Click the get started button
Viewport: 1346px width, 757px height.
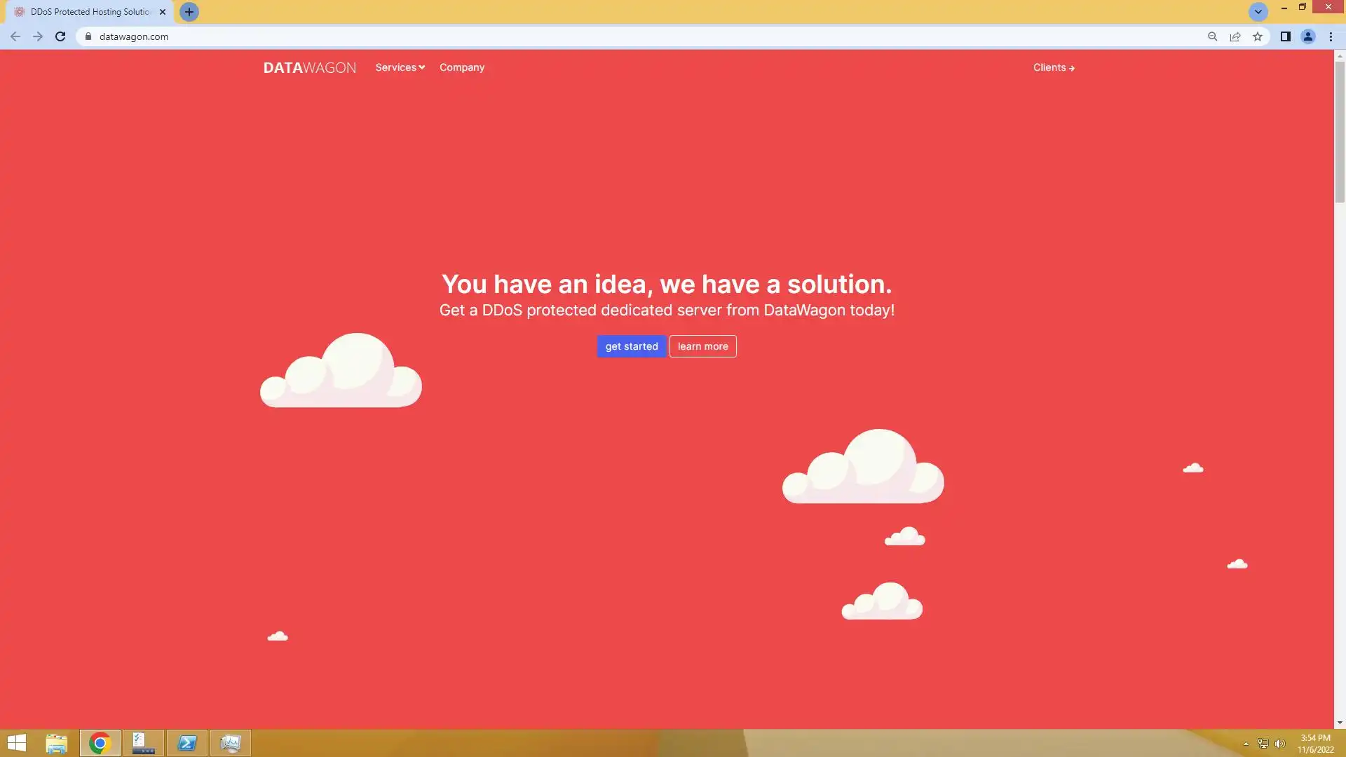[631, 346]
